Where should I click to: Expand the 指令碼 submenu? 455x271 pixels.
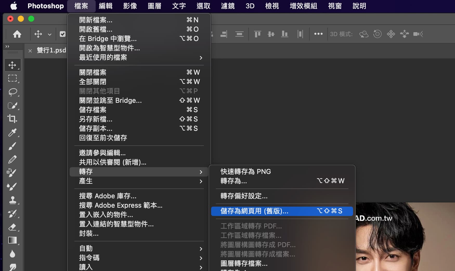pyautogui.click(x=139, y=258)
